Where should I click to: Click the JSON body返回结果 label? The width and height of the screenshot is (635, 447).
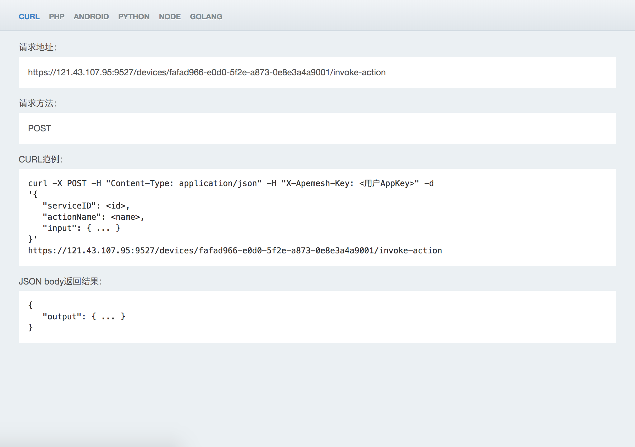[x=60, y=281]
